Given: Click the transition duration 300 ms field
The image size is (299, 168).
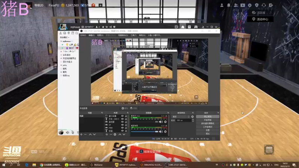Looking at the screenshot, I should pos(184,120).
